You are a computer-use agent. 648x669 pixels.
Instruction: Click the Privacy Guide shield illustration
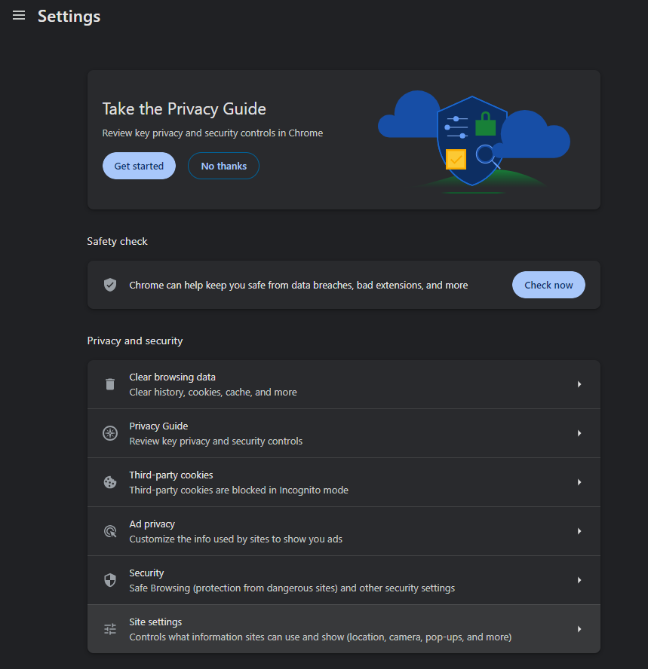point(474,142)
